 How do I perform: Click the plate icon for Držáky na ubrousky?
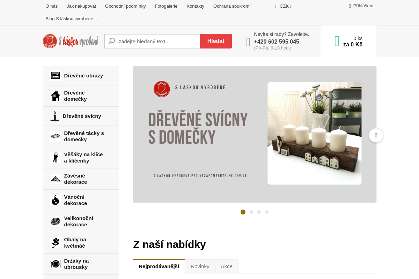click(56, 264)
